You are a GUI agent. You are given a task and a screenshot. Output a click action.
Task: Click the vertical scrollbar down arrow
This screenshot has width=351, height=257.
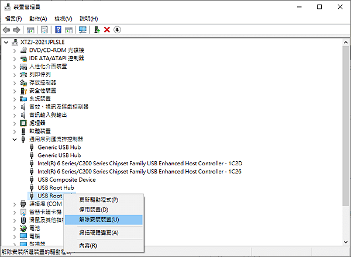click(346, 242)
